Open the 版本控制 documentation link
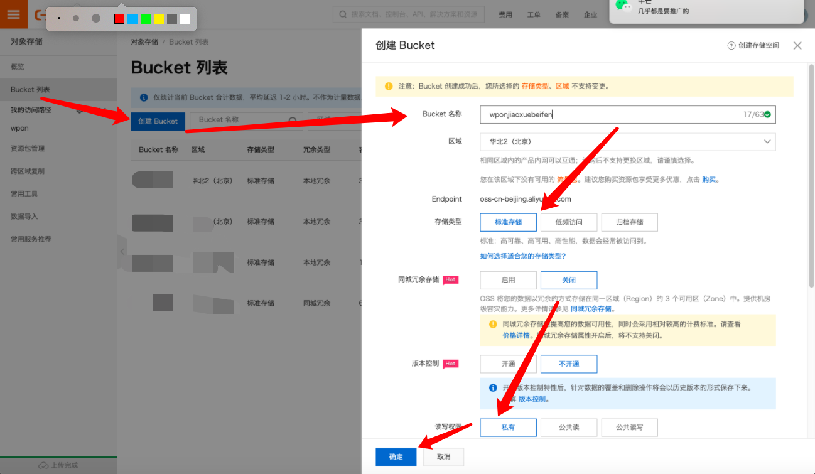The image size is (815, 474). tap(532, 399)
